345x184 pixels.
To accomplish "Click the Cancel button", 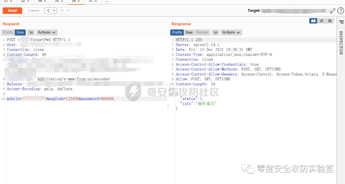I will tap(34, 11).
